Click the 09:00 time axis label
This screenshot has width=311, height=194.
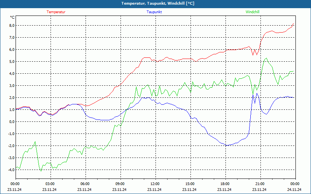pos(120,184)
